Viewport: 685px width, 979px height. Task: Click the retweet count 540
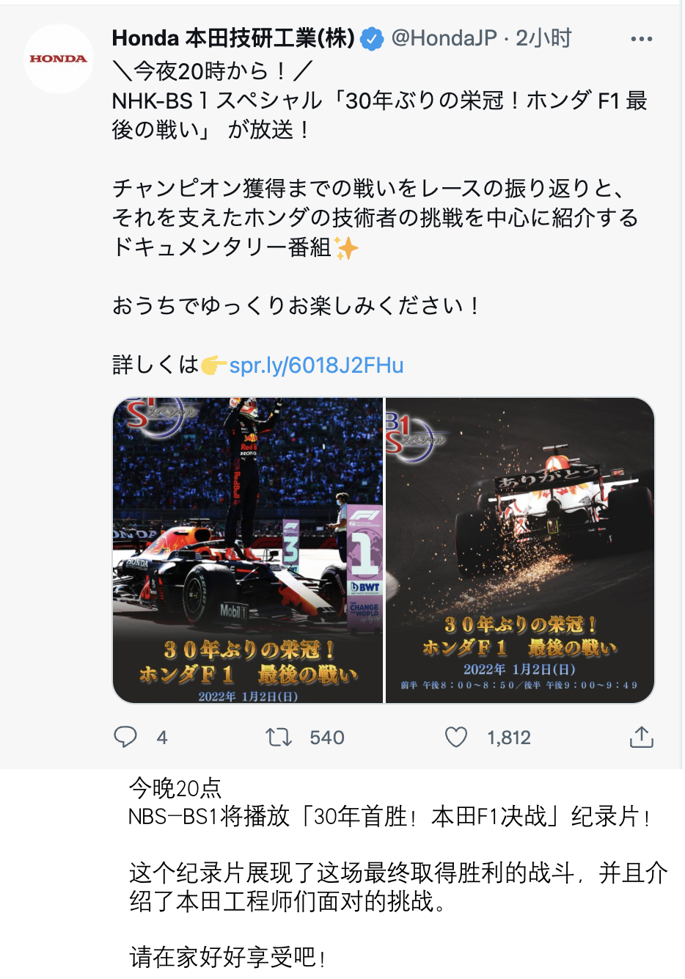[x=327, y=738]
